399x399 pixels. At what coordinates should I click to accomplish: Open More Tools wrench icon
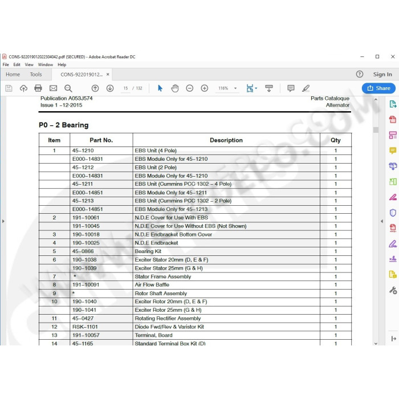(x=393, y=290)
